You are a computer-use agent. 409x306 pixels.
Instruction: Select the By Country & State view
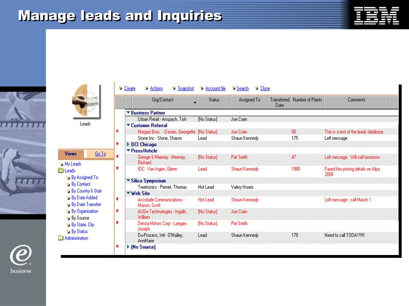click(86, 191)
